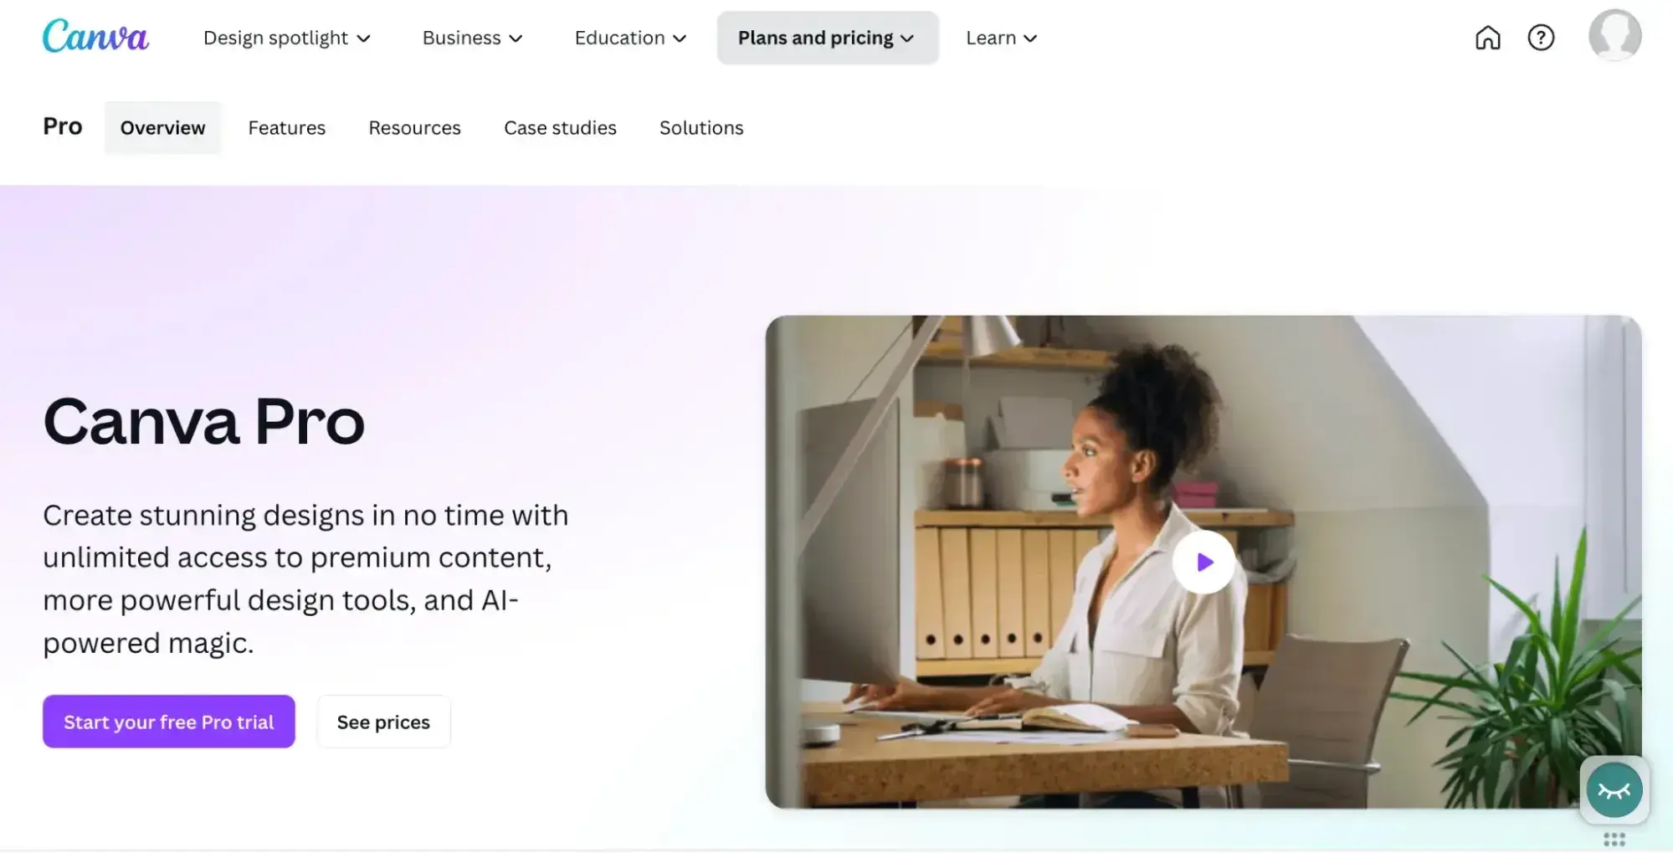This screenshot has width=1673, height=853.
Task: Go to the Solutions tab
Action: pos(701,127)
